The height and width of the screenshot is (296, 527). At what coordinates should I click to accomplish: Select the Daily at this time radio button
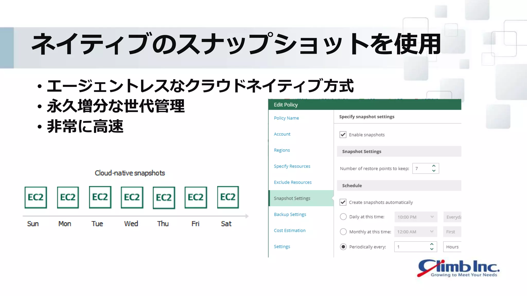[343, 217]
